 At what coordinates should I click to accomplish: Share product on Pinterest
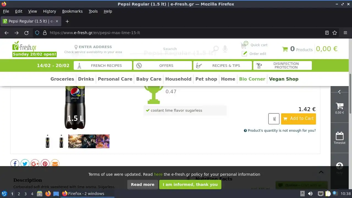(45, 164)
